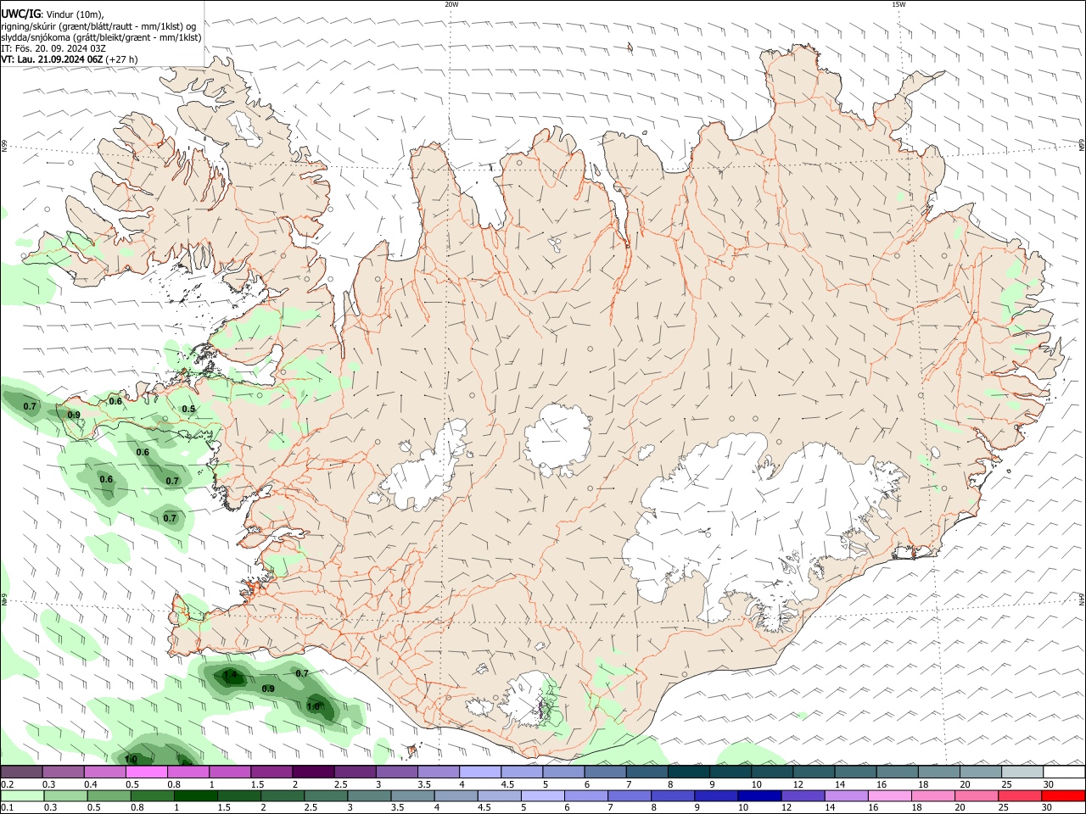Click the '0.5' precipitation value on the map
Viewport: 1086px width, 814px height.
coord(188,409)
